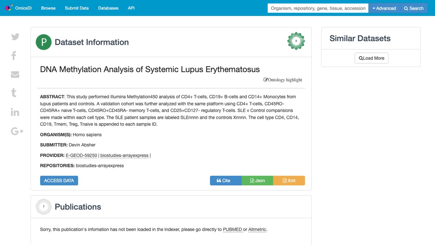
Task: Share dataset via email envelope icon
Action: (15, 75)
